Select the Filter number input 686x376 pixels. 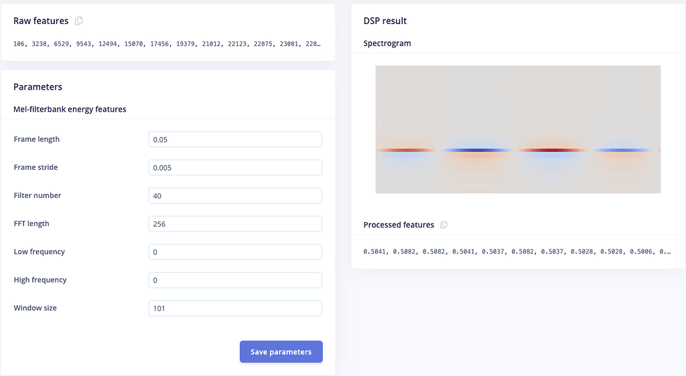pos(235,195)
